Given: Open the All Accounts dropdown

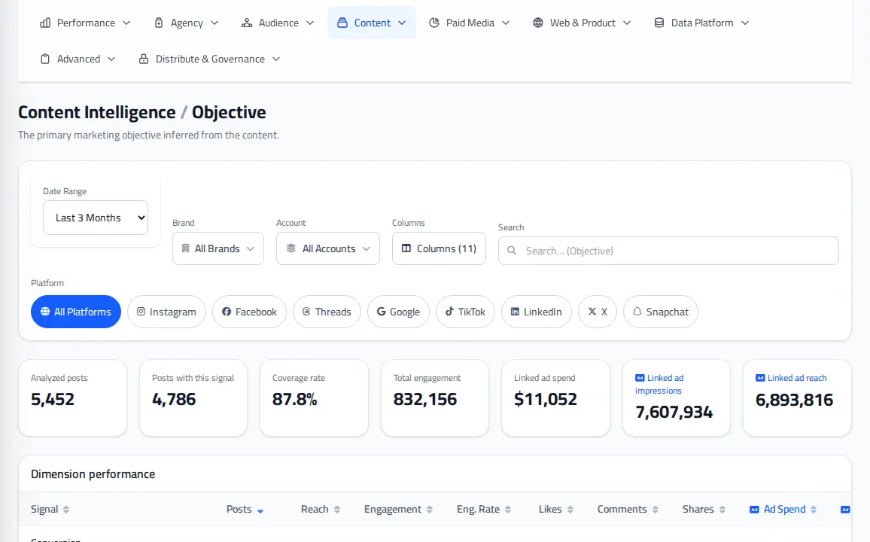Looking at the screenshot, I should pyautogui.click(x=328, y=248).
